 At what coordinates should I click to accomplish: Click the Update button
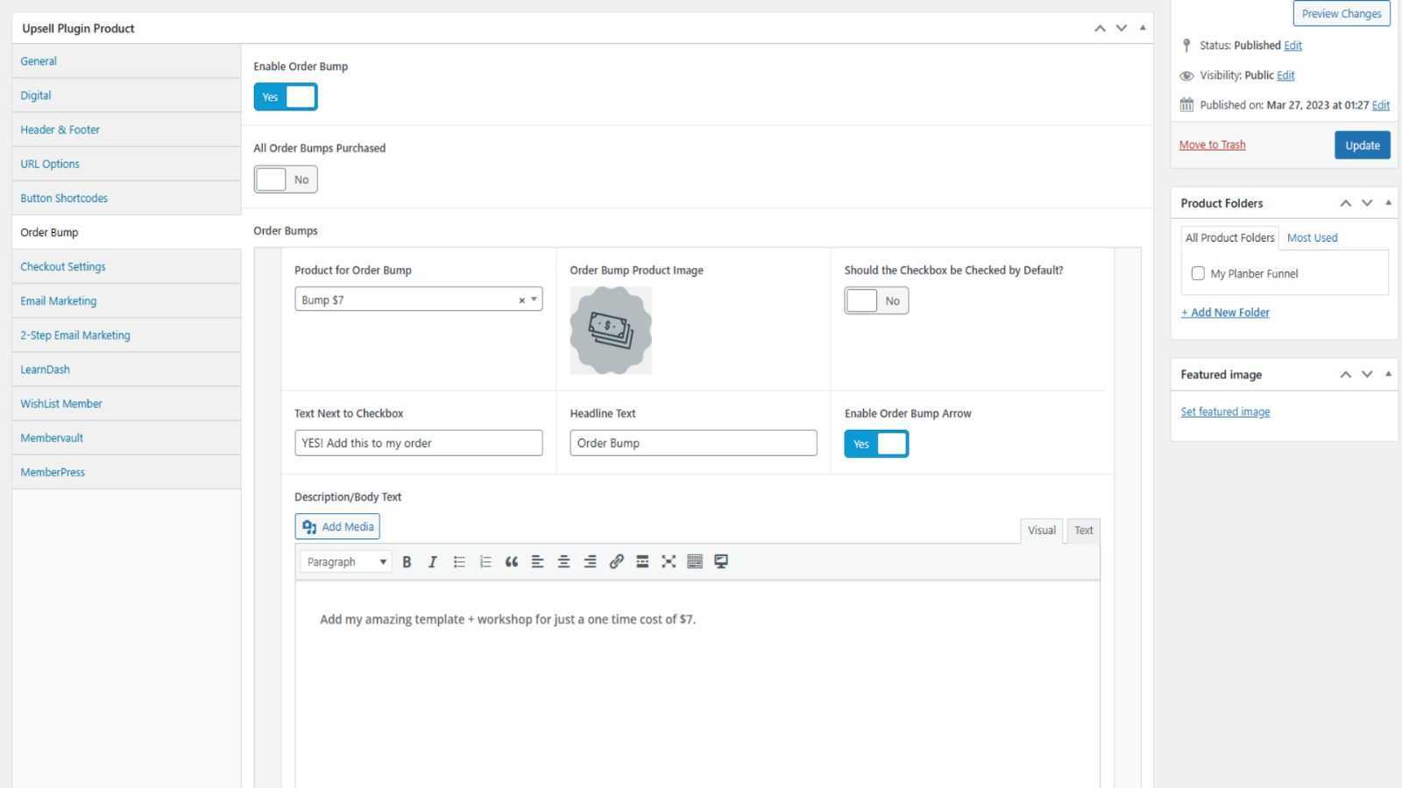(x=1362, y=145)
